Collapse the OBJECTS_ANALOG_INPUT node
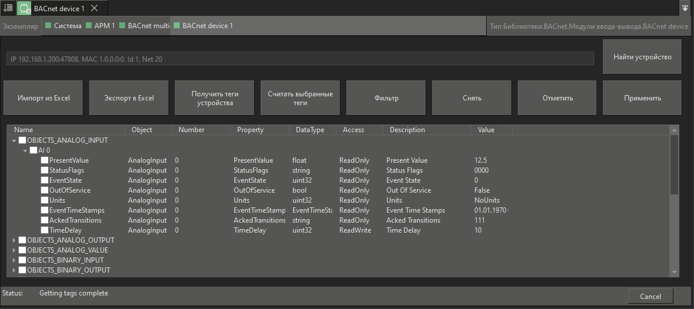694x309 pixels. tap(14, 140)
